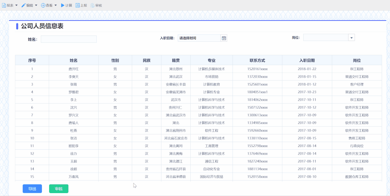The width and height of the screenshot is (390, 196).
Task: Expand the arrow next to 查看
Action: click(56, 5)
